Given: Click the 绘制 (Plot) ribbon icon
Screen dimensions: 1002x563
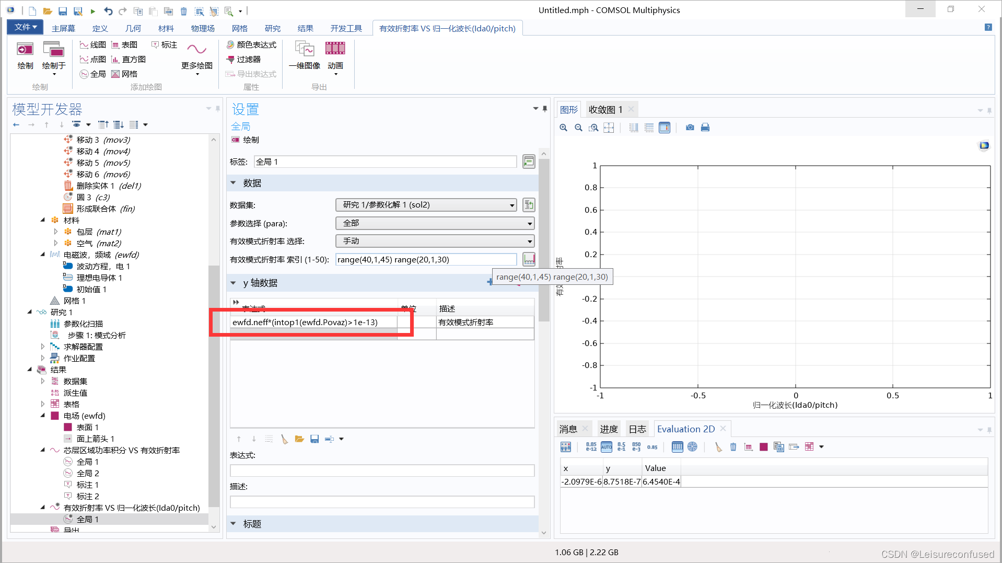Looking at the screenshot, I should 25,56.
